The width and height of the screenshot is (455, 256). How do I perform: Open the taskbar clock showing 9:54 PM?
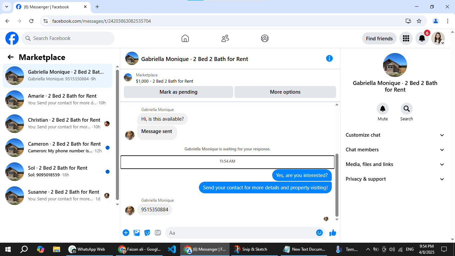click(x=426, y=249)
